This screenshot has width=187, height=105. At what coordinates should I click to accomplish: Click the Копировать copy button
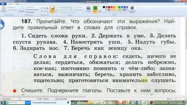point(12,10)
